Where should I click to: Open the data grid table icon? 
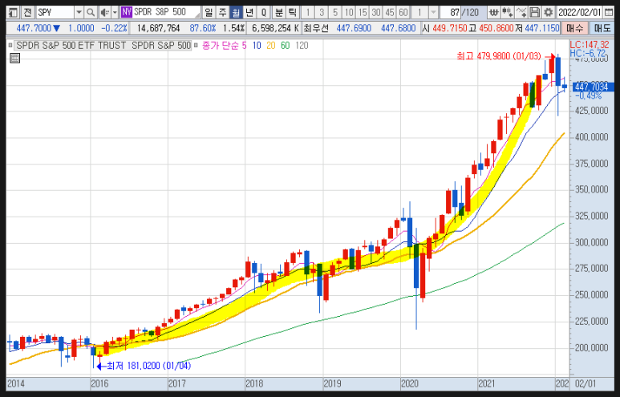14,59
